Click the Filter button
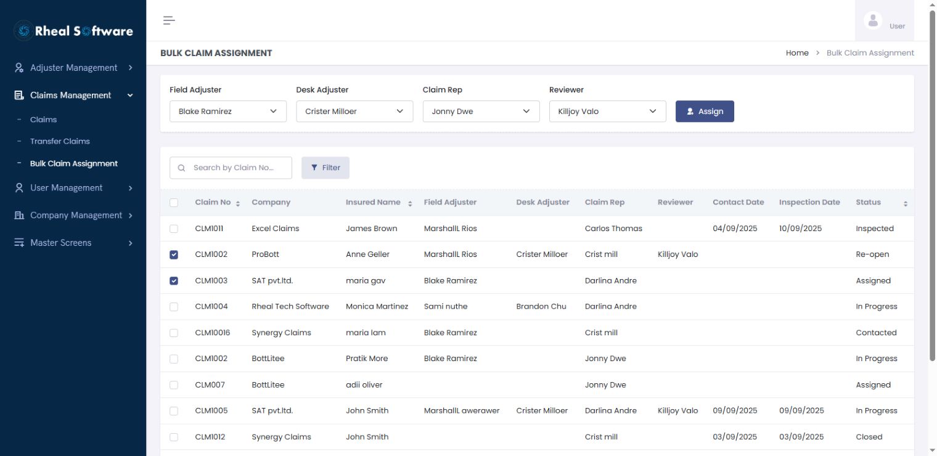The height and width of the screenshot is (456, 937). pos(325,168)
